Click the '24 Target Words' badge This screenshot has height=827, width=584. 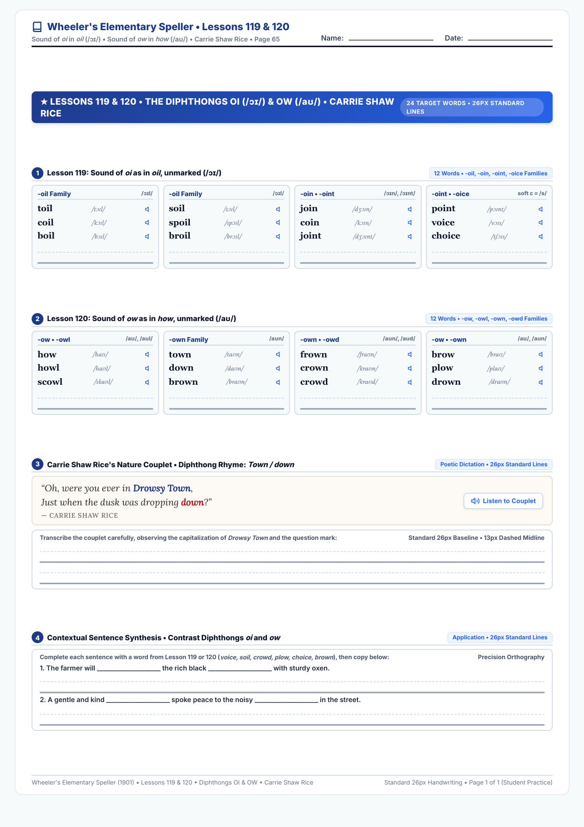[472, 107]
